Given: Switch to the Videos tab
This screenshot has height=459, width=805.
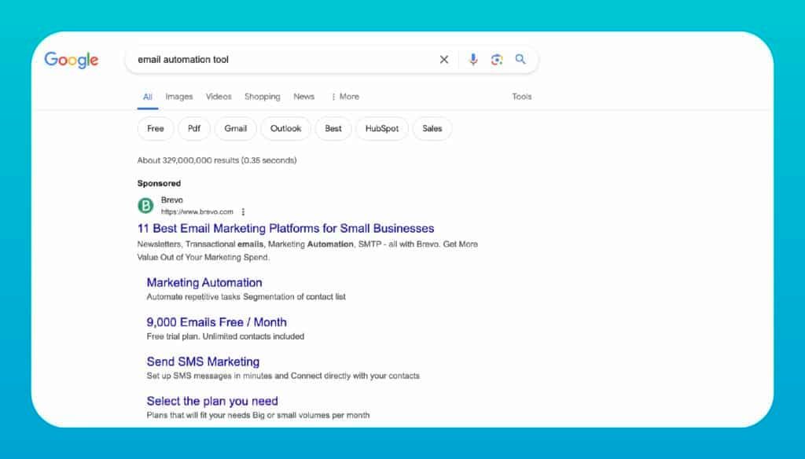Looking at the screenshot, I should point(219,97).
